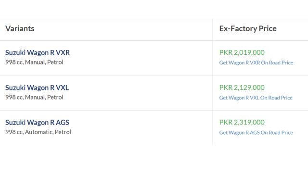
Task: Select the PKR 2,319,000 price
Action: tap(242, 123)
